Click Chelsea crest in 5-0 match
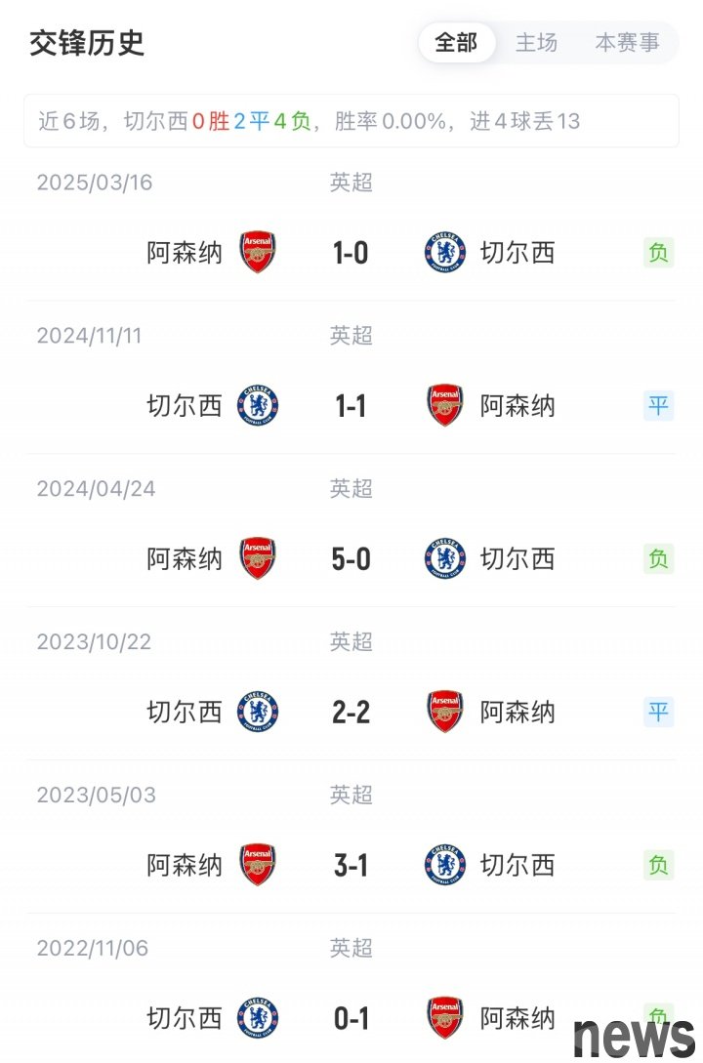Screen dimensions: 703x1063 [x=445, y=558]
